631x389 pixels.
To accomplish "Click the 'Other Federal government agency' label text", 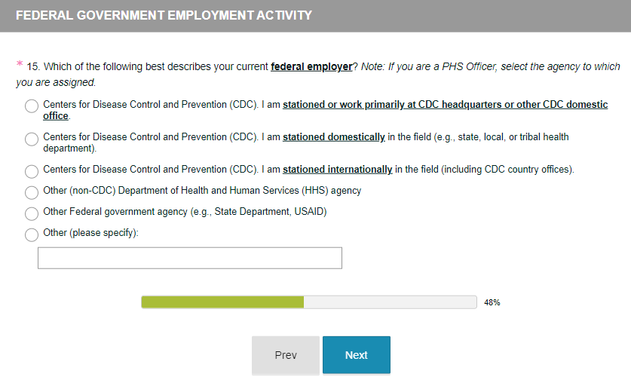I will click(185, 212).
